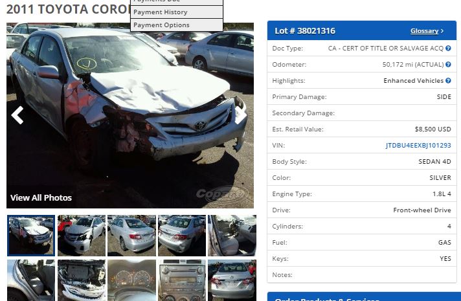Click View All Photos

tap(41, 198)
